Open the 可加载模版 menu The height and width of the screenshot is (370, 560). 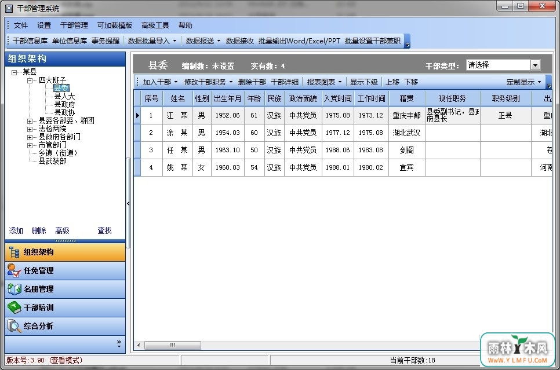[115, 25]
